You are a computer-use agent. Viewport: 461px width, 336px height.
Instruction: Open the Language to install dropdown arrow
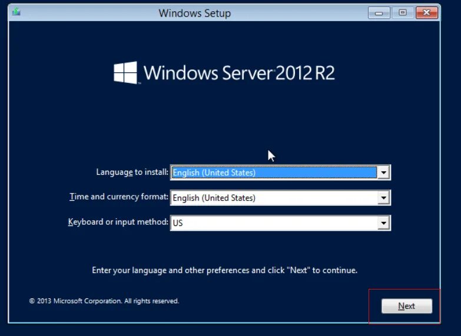pyautogui.click(x=383, y=172)
